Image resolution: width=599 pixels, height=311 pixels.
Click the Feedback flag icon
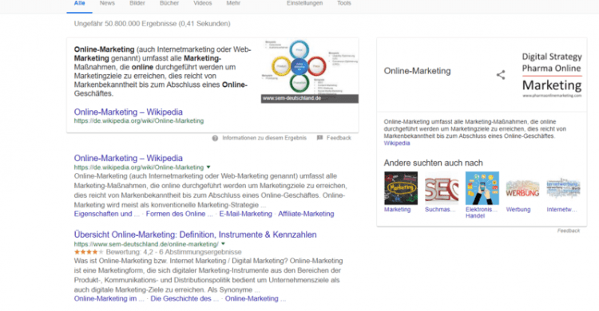click(x=319, y=138)
